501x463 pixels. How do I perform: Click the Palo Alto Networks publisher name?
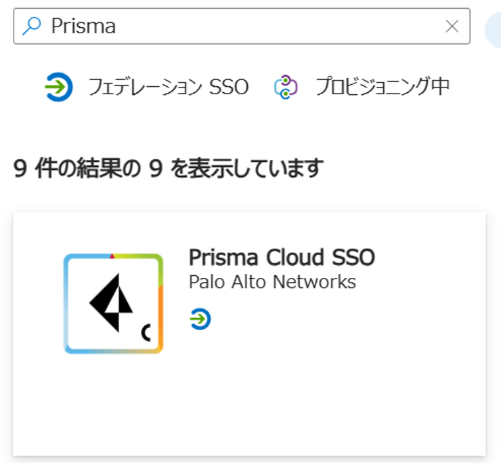tap(272, 281)
